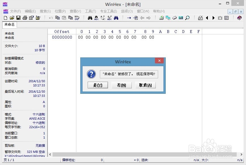Click the 22x16=352 bytes per page value

[37, 127]
